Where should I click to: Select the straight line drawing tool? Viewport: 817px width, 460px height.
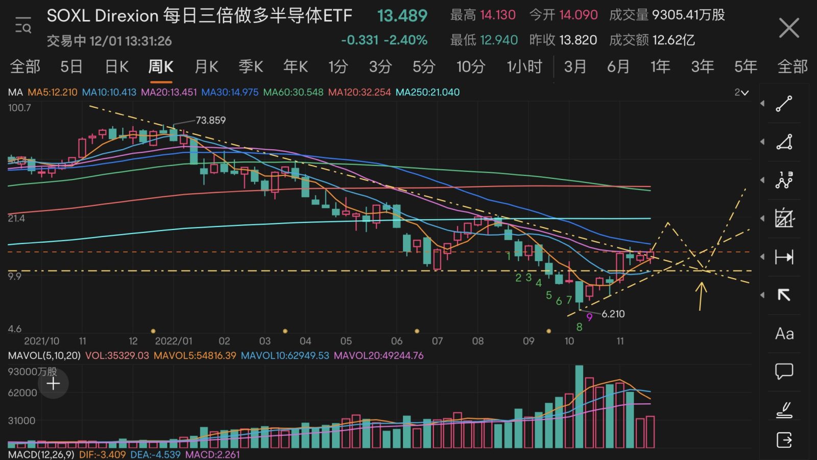pyautogui.click(x=784, y=104)
